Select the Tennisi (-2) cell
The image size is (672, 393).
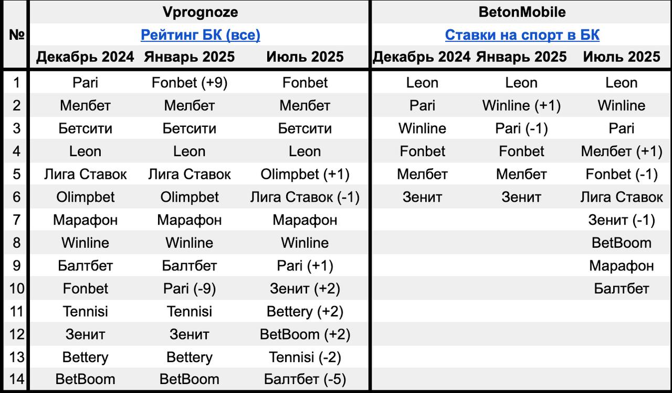pyautogui.click(x=305, y=357)
